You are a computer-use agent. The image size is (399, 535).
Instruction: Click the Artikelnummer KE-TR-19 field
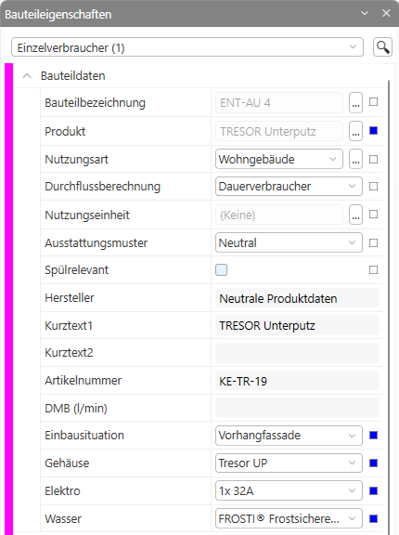[297, 381]
